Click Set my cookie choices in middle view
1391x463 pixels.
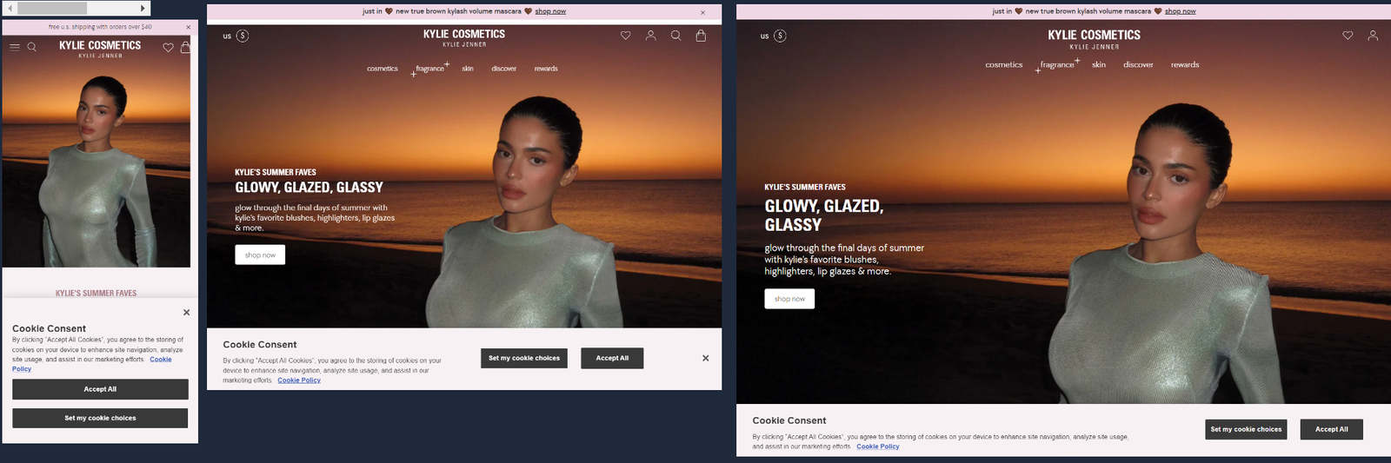coord(524,358)
